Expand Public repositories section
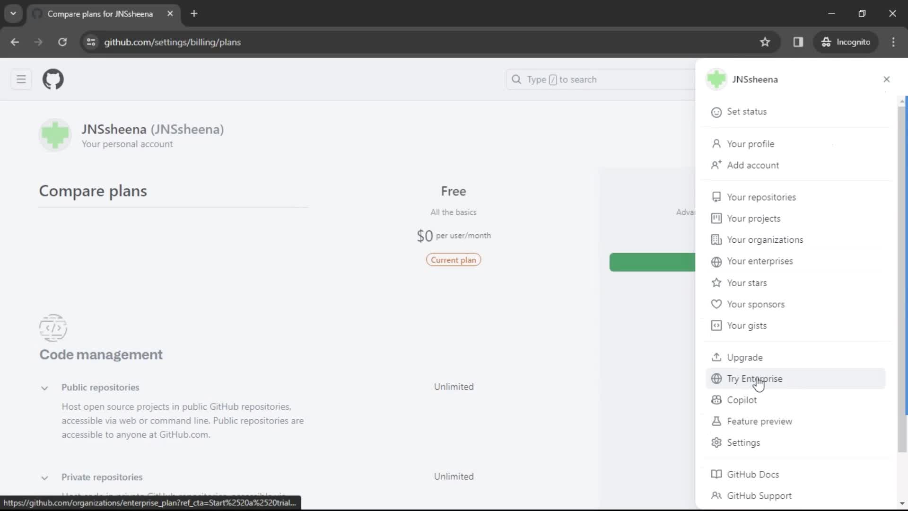 pyautogui.click(x=44, y=387)
